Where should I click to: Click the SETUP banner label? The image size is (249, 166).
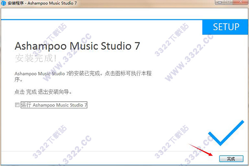point(226,27)
